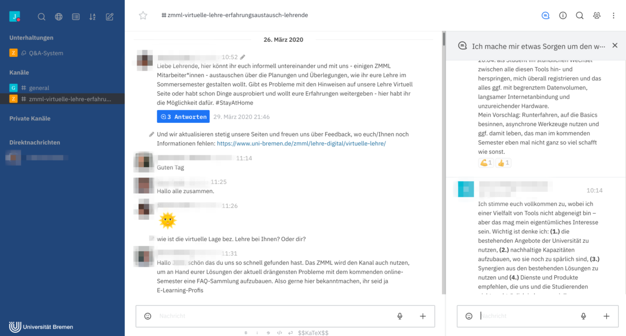Toggle bold formatting in the message toolbar
Screen dimensions: 626x336
coord(246,332)
